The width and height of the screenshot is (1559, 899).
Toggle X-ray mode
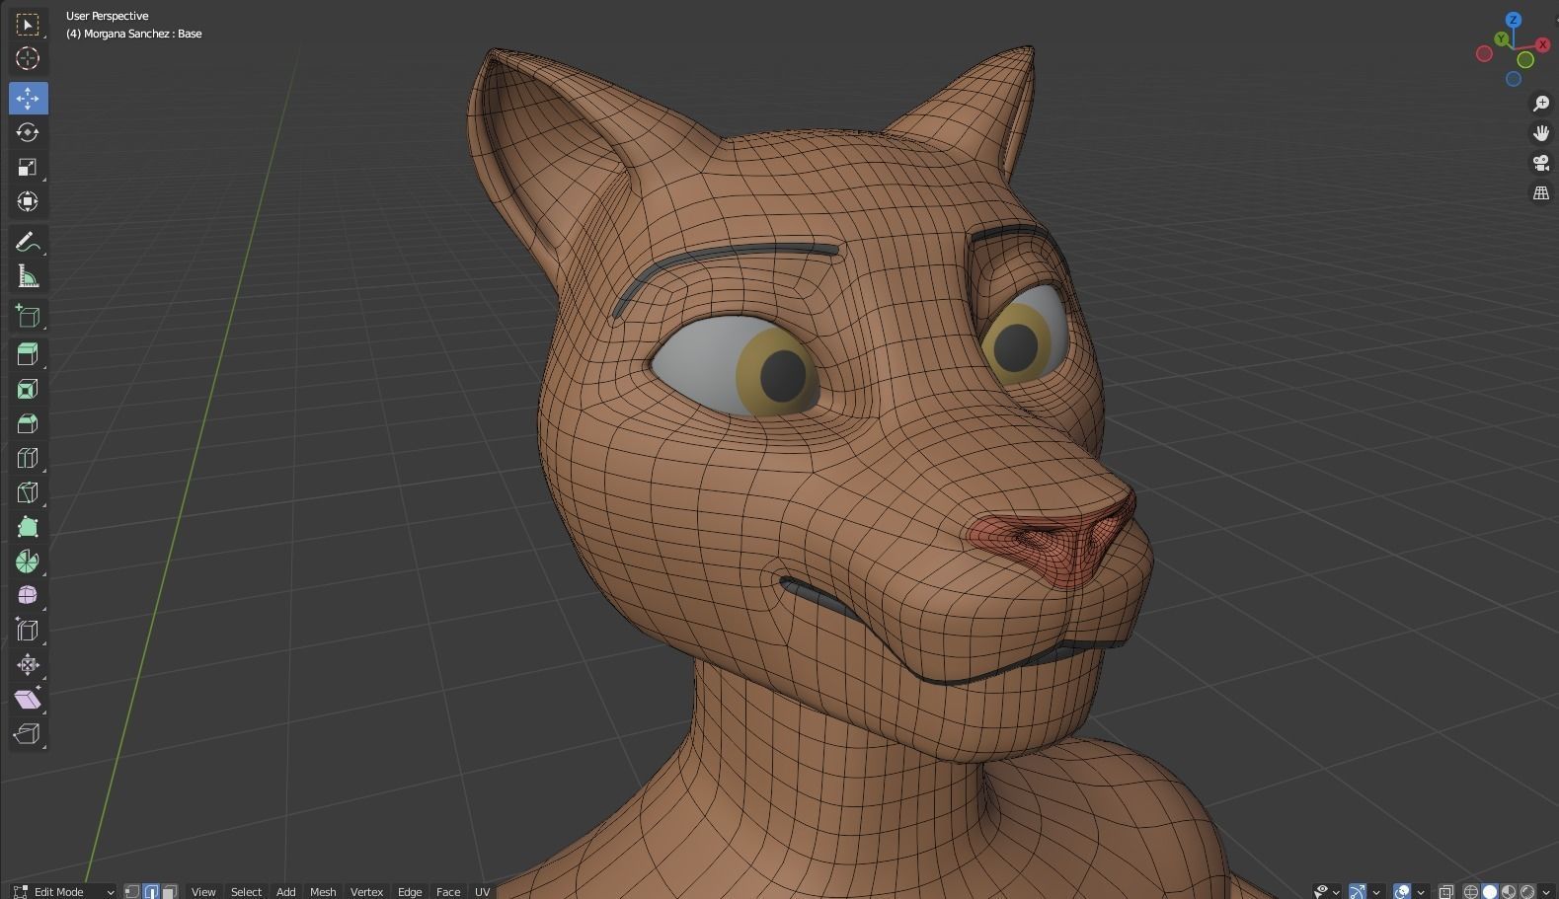point(1446,891)
